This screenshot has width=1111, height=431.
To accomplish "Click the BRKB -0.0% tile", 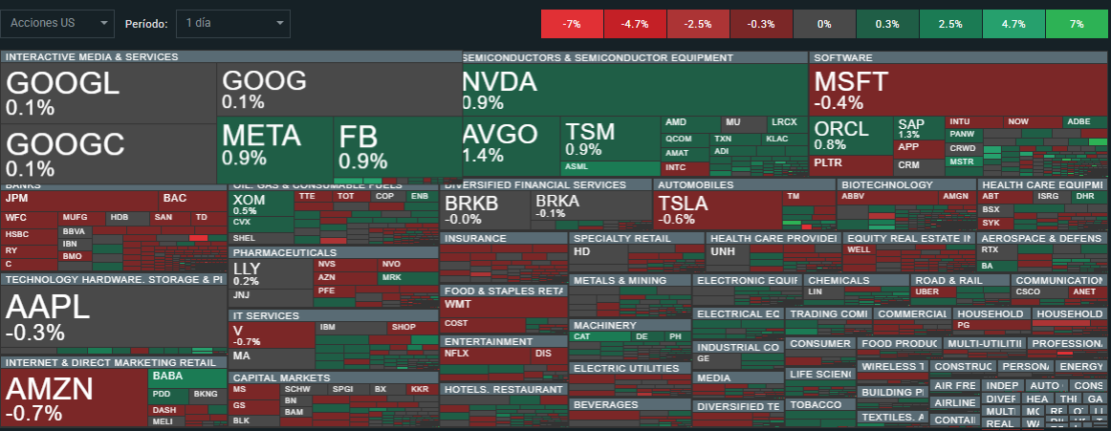I will [x=485, y=210].
